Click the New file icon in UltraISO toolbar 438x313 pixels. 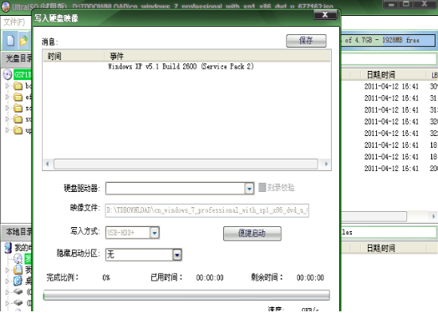(x=10, y=41)
